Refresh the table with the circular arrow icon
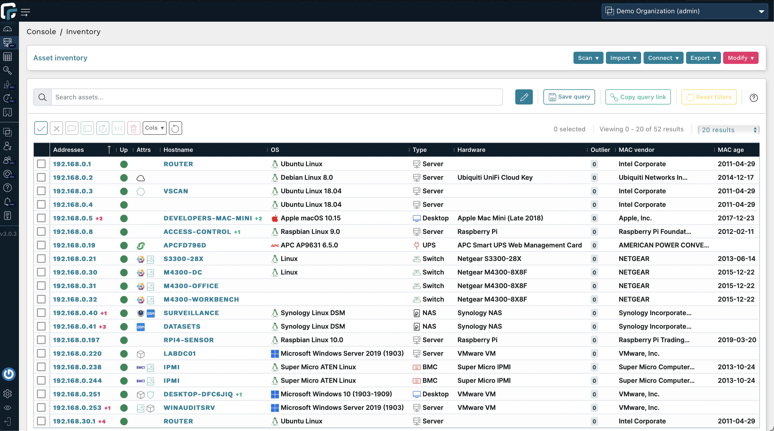774x431 pixels. pos(175,128)
